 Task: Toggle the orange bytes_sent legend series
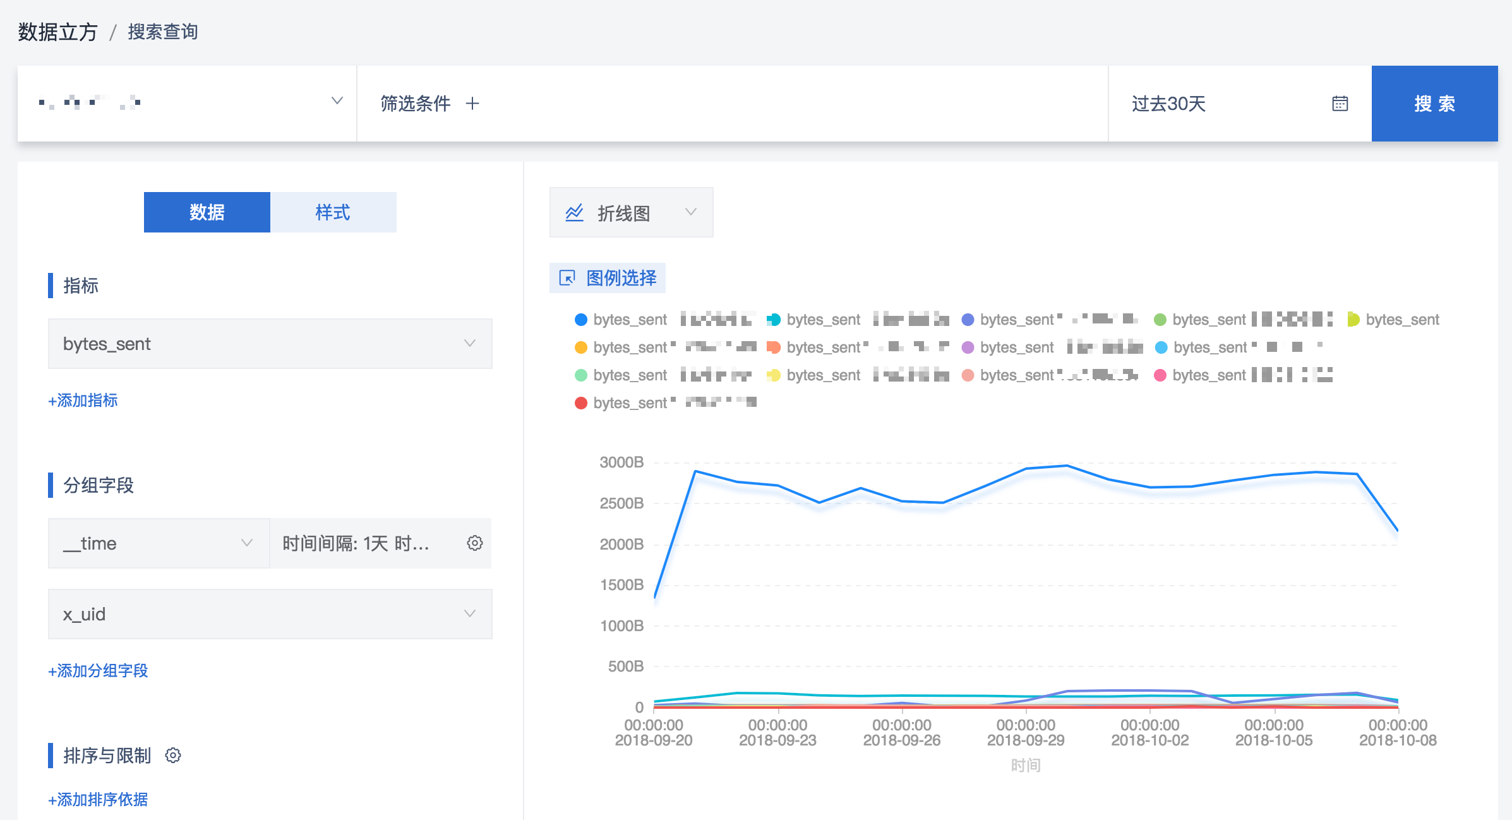point(581,347)
